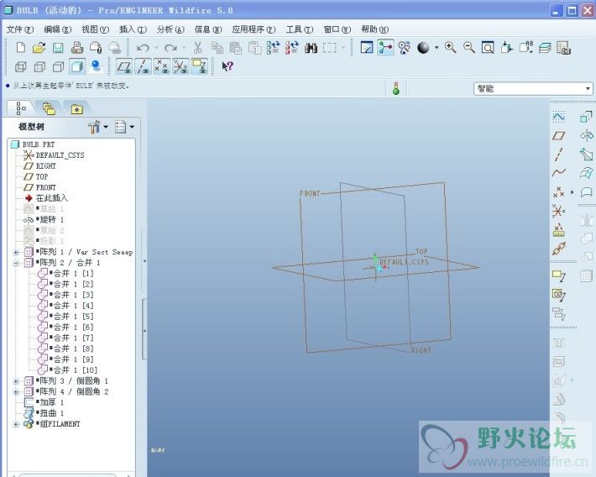Select the RIGHT datum plane item
The height and width of the screenshot is (477, 596).
point(45,165)
